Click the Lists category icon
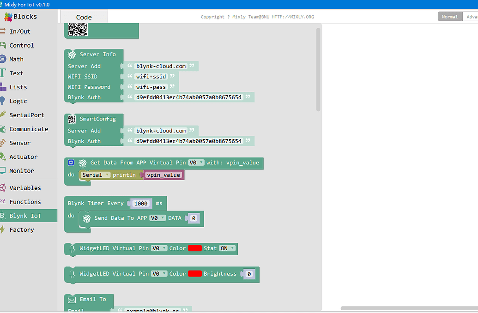 [x=3, y=87]
